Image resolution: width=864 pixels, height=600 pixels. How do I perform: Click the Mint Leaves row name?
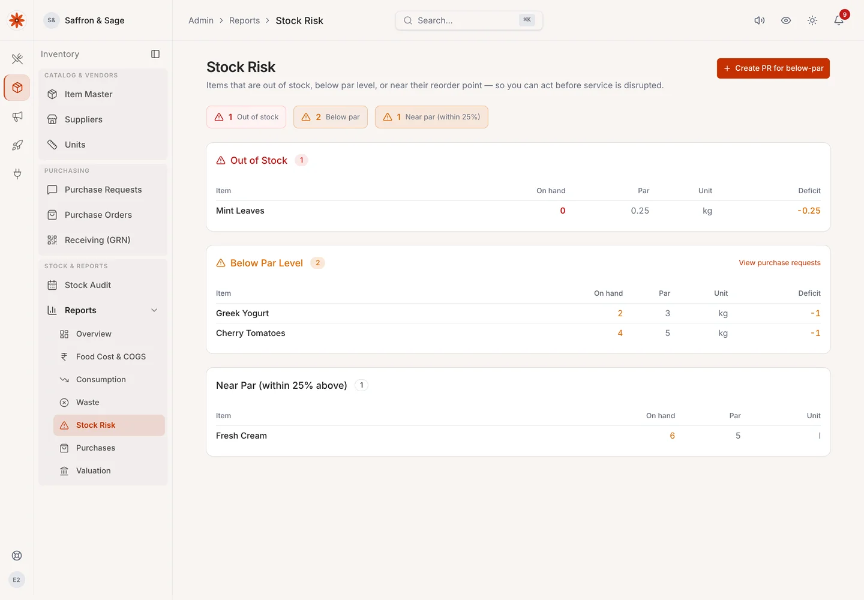click(x=240, y=211)
